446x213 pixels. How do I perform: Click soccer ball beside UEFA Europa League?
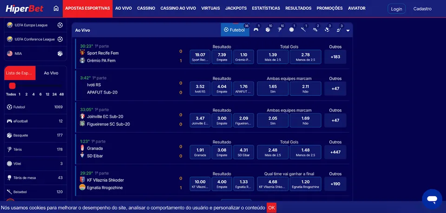[60, 25]
